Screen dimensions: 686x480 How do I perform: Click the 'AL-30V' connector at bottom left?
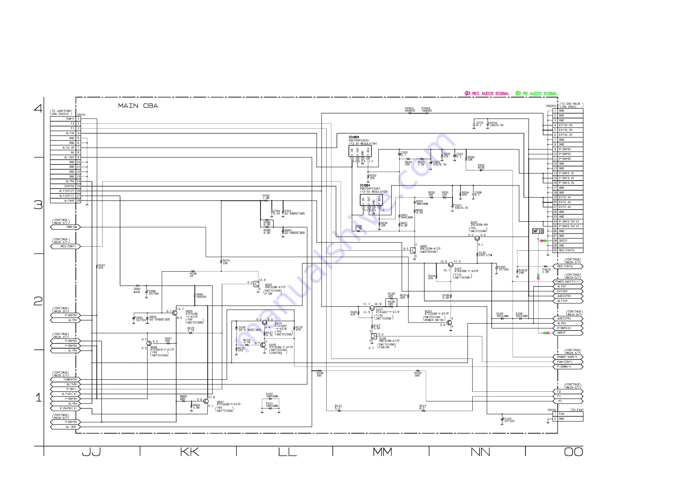(x=65, y=427)
